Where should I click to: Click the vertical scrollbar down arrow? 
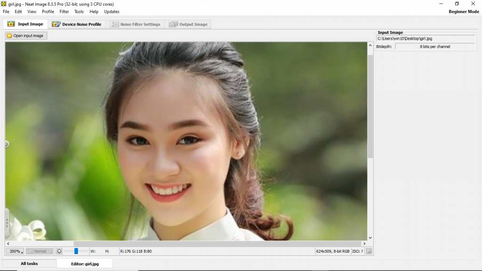click(370, 238)
